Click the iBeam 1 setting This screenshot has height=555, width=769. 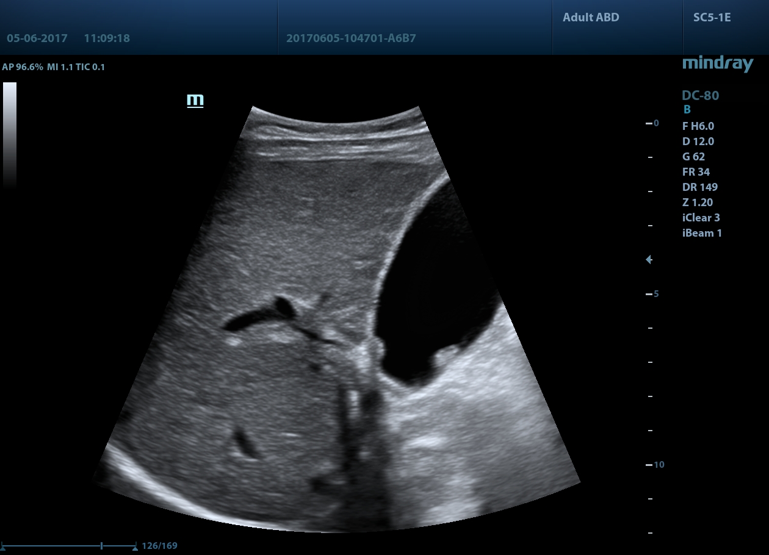click(702, 233)
